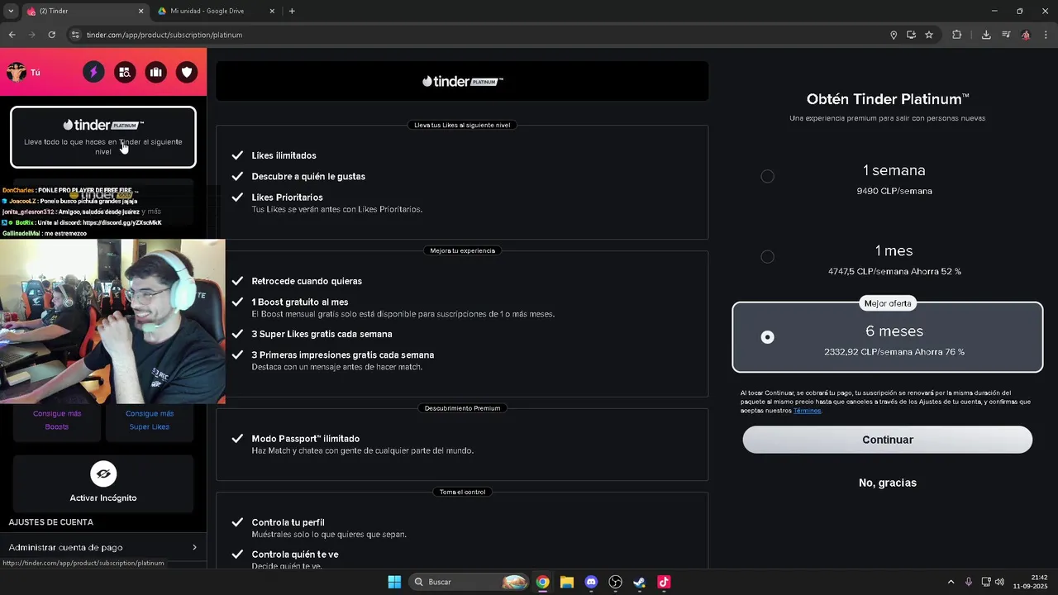The image size is (1058, 595).
Task: Click the 'AJUSTES DE CUENTA' heading
Action: (x=50, y=522)
